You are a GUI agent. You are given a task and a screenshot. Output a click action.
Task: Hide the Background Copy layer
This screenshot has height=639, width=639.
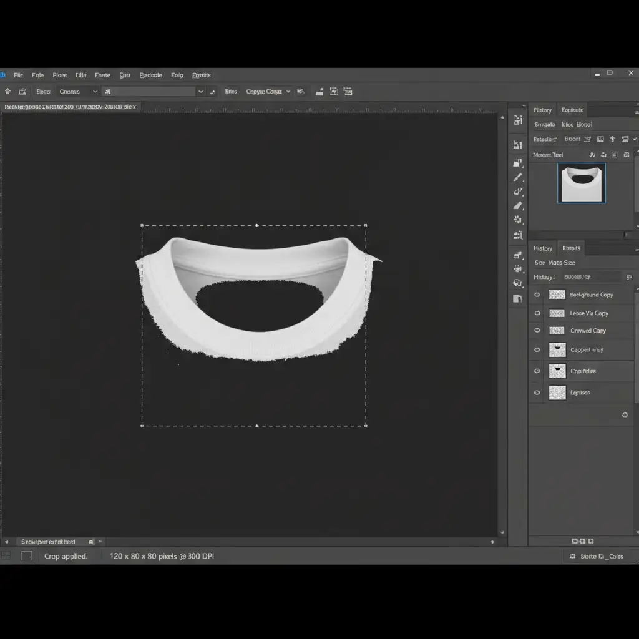click(537, 295)
